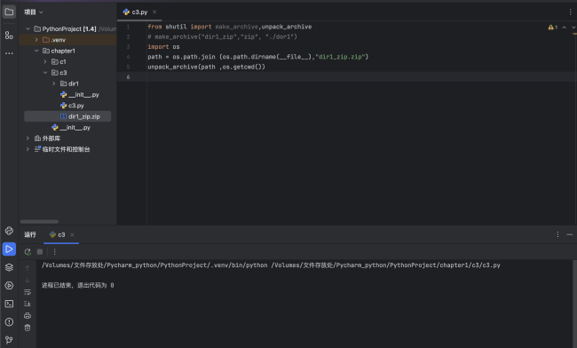The image size is (577, 348).
Task: Open the Git version control icon
Action: click(9, 339)
